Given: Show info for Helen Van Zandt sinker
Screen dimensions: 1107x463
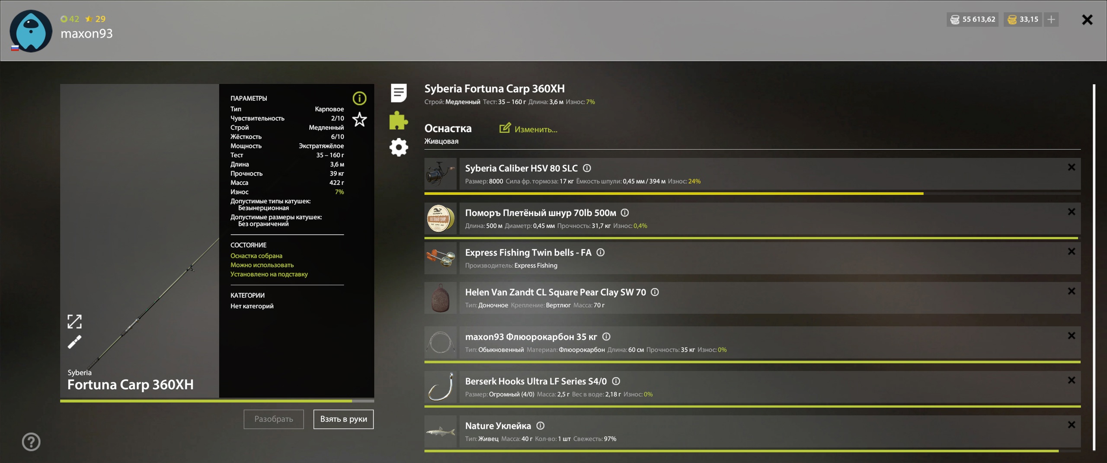Looking at the screenshot, I should click(655, 292).
